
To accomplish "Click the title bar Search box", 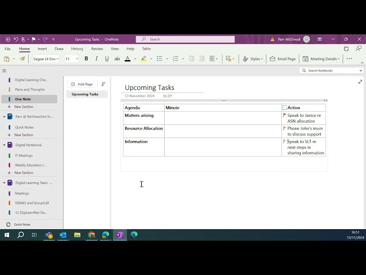I will coord(185,40).
